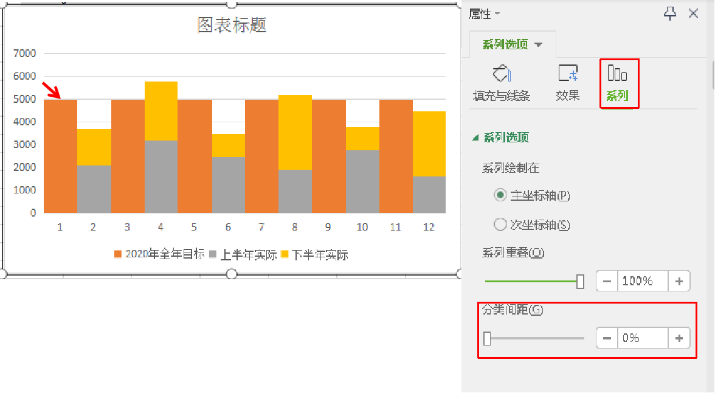Screen dimensions: 715x393
Task: Click the 分类间距 0% value field
Action: point(643,338)
